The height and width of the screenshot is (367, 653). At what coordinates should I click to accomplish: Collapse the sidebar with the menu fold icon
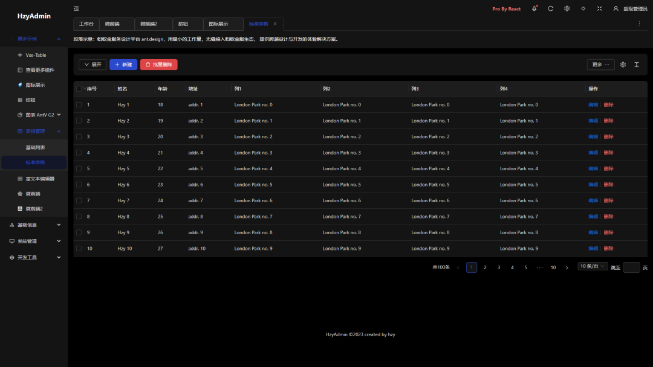point(76,8)
